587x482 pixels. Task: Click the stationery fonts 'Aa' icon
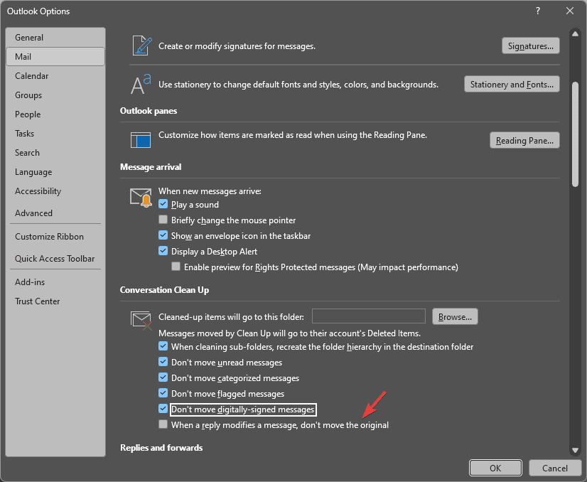141,85
